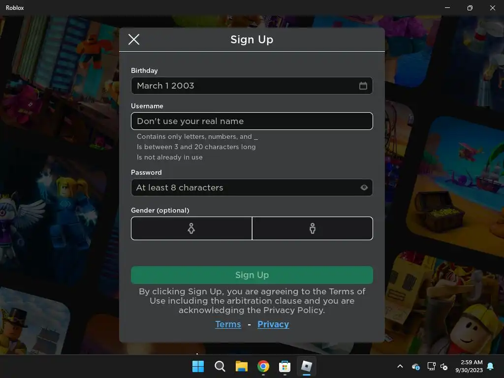Click the muted volume tray icon
This screenshot has height=378, width=504.
[x=444, y=366]
